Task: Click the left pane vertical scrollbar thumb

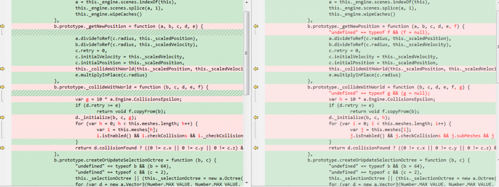Action: coord(246,53)
